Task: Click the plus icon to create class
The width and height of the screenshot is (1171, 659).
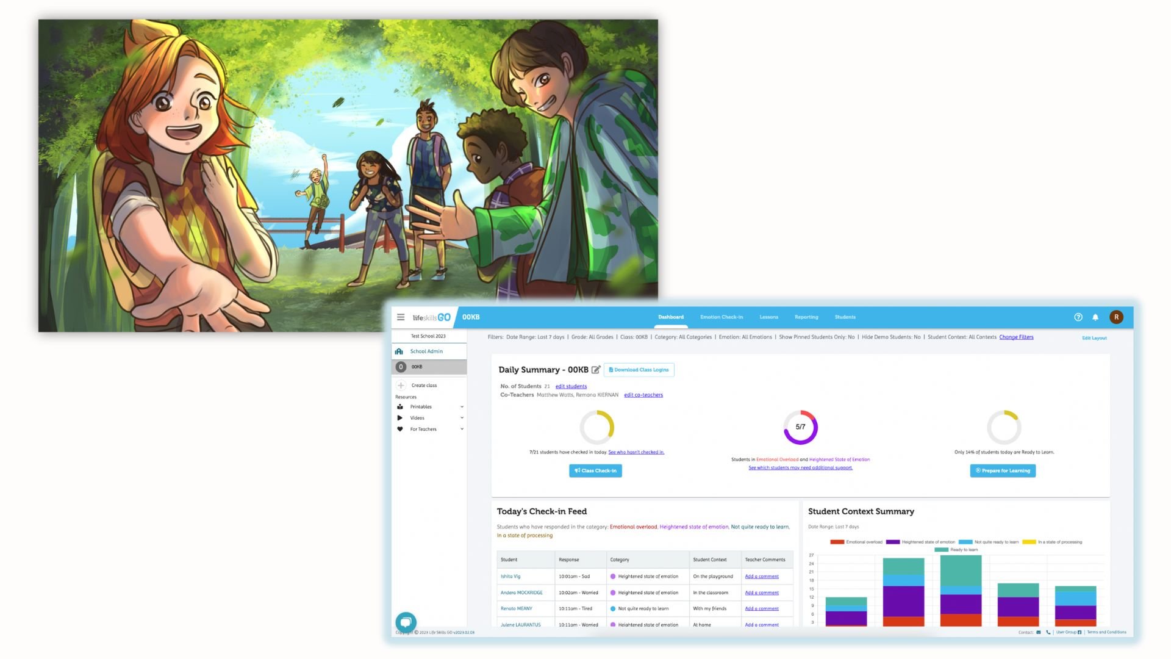Action: click(x=401, y=386)
